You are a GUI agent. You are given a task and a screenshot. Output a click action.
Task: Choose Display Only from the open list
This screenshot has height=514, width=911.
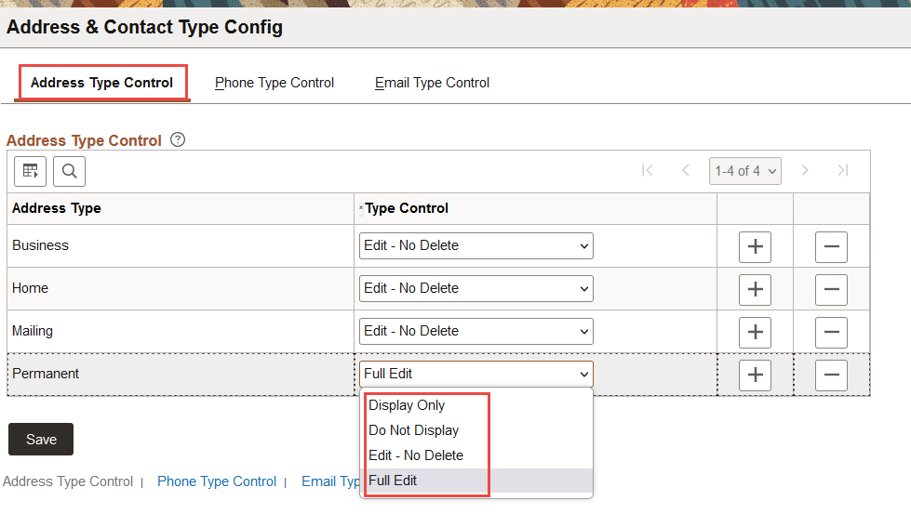407,405
